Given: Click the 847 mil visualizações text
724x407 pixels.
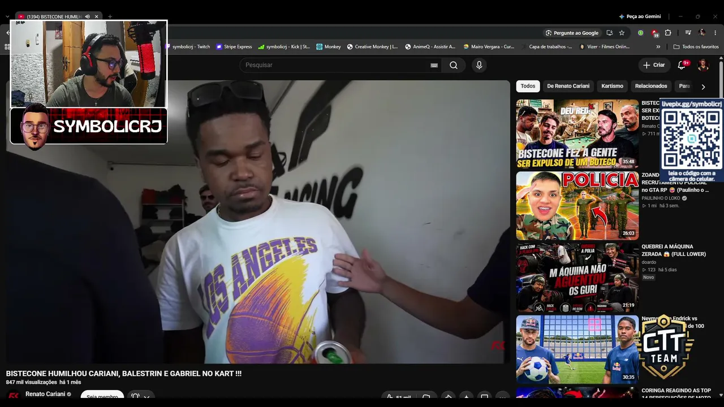Looking at the screenshot, I should [x=32, y=383].
